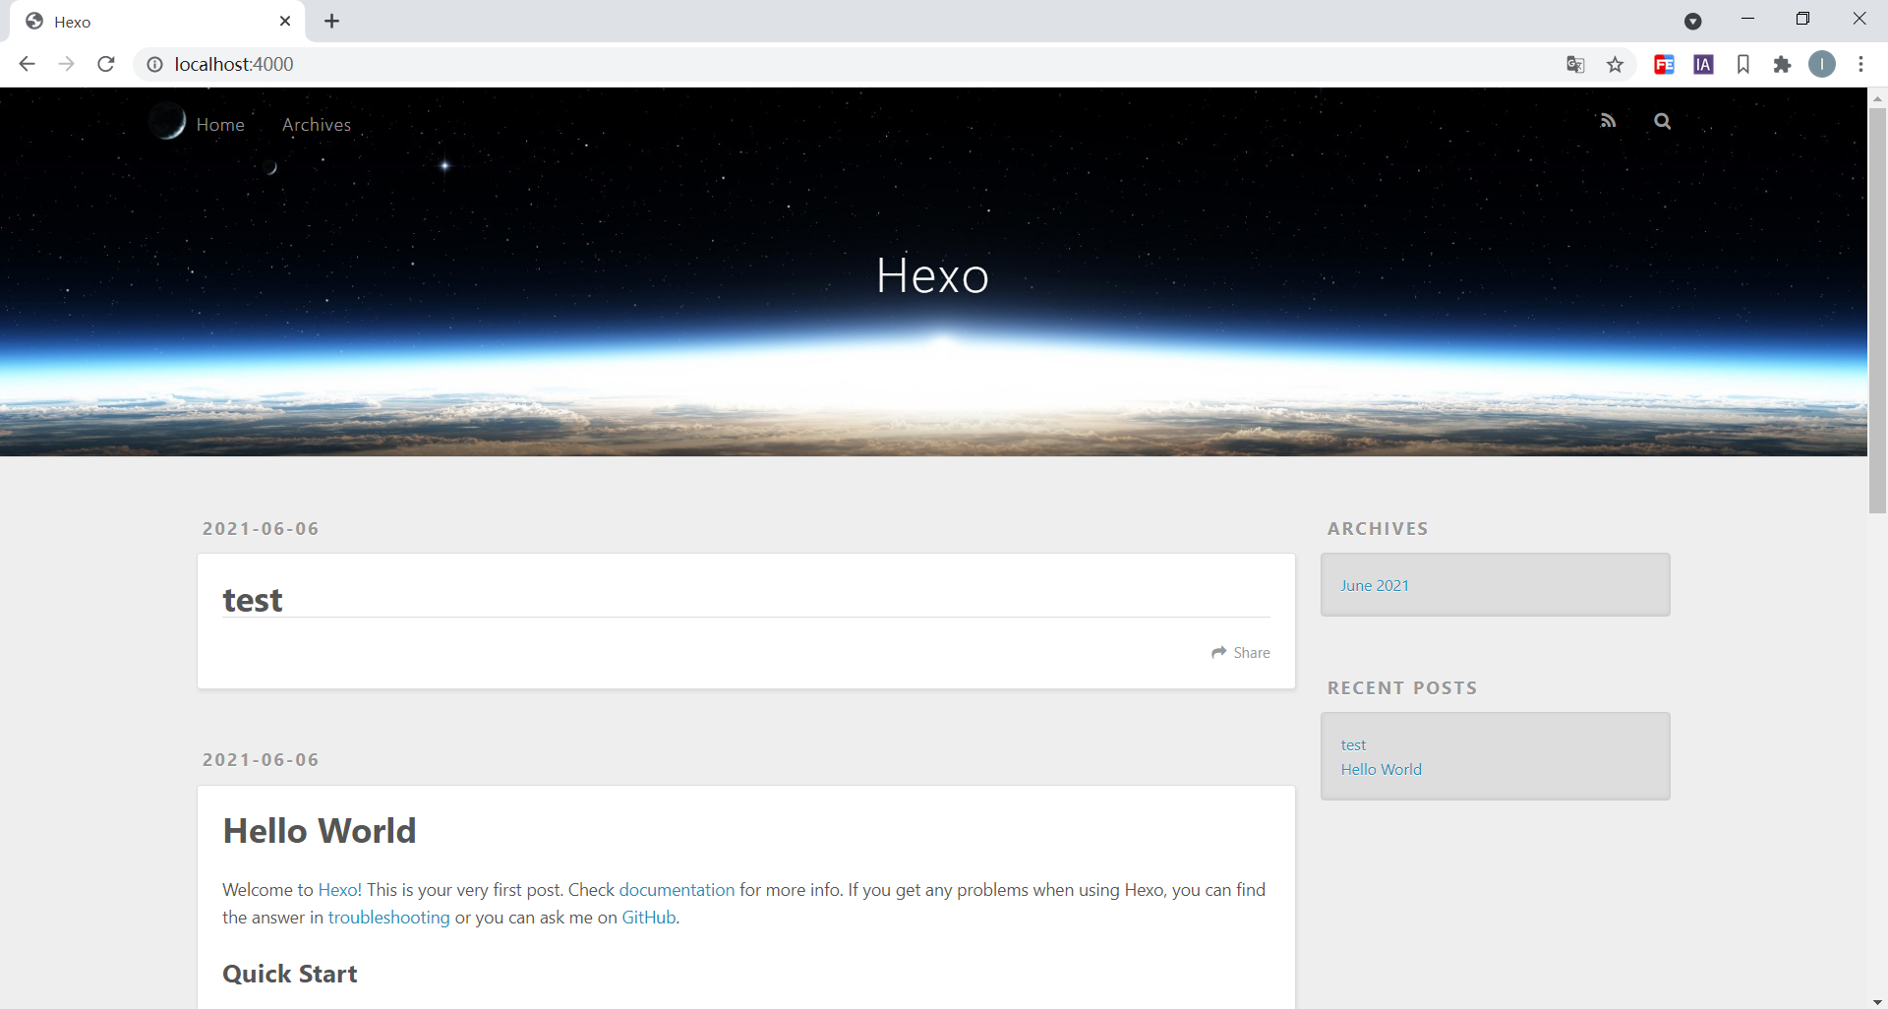Open the 'test' post title
Viewport: 1888px width, 1009px height.
253,600
